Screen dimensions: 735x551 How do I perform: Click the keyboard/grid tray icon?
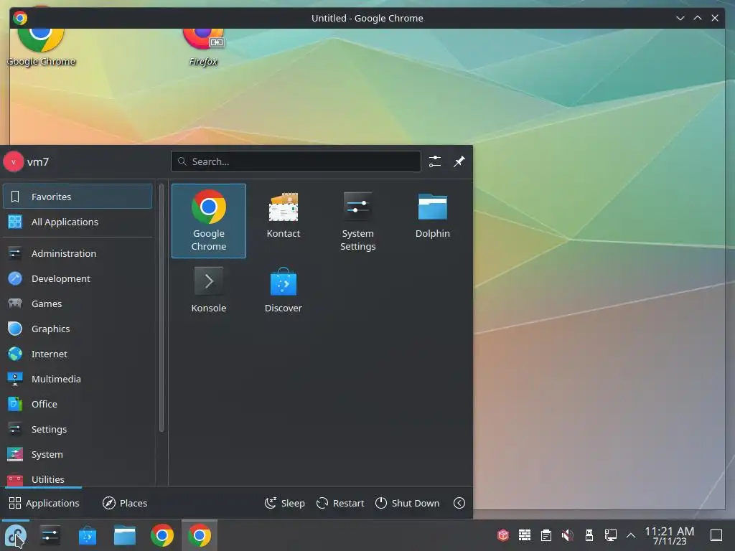point(525,535)
